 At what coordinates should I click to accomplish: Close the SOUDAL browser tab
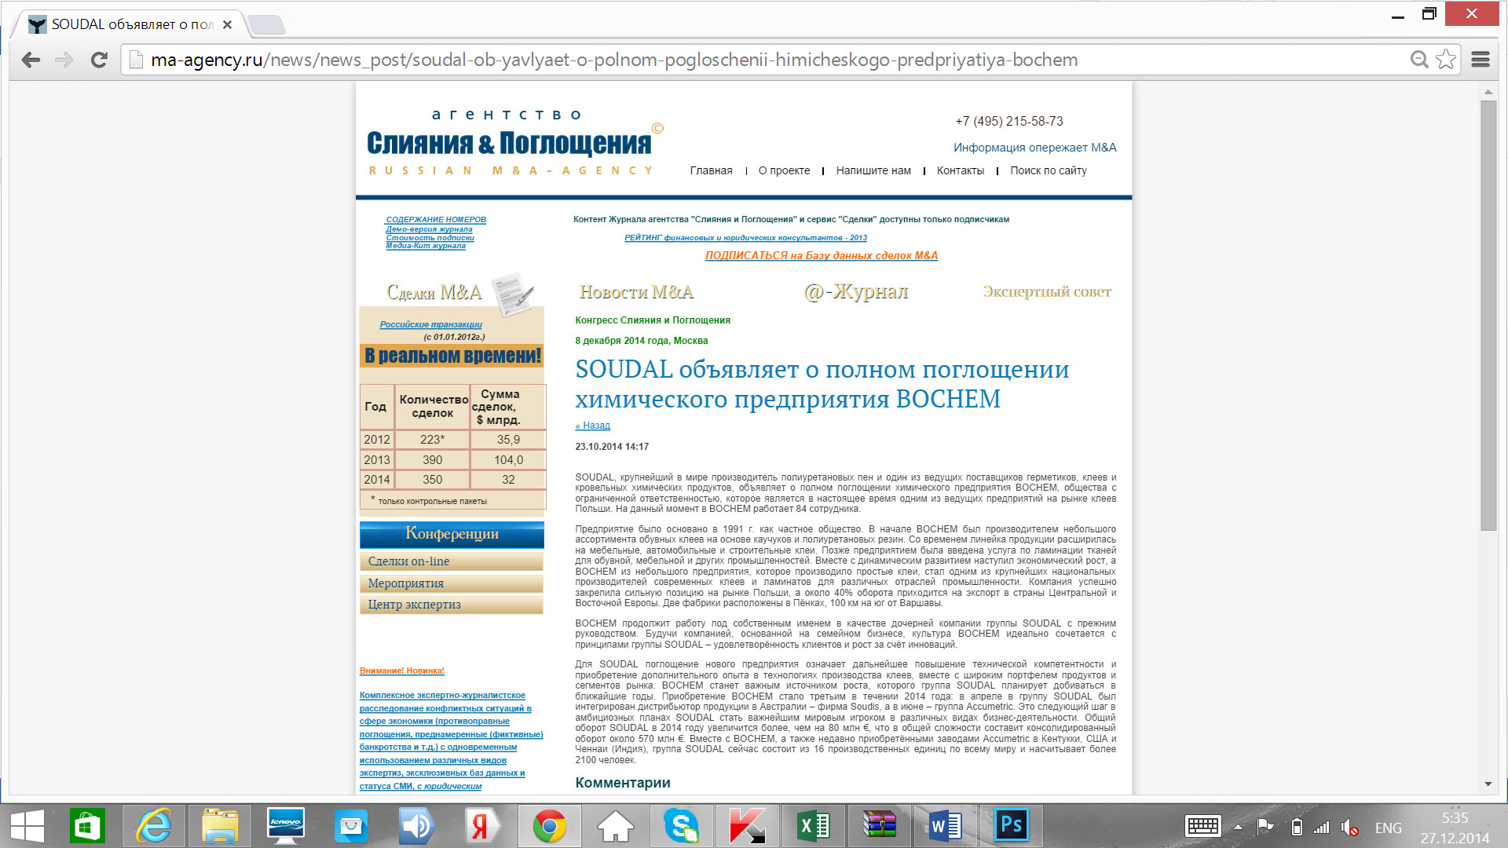click(x=227, y=25)
